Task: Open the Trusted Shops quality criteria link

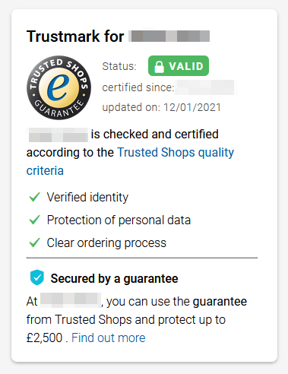Action: [130, 161]
